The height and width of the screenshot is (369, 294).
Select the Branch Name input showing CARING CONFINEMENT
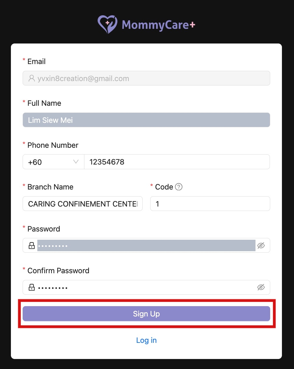tap(82, 204)
